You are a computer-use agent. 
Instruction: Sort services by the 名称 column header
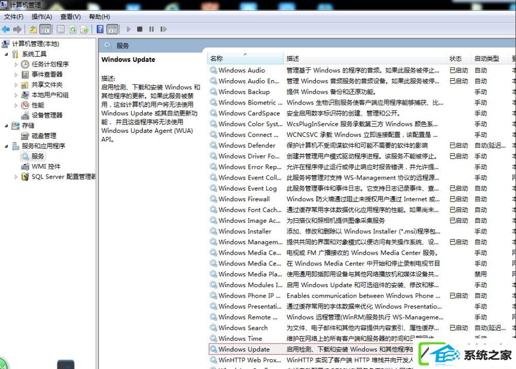click(245, 59)
